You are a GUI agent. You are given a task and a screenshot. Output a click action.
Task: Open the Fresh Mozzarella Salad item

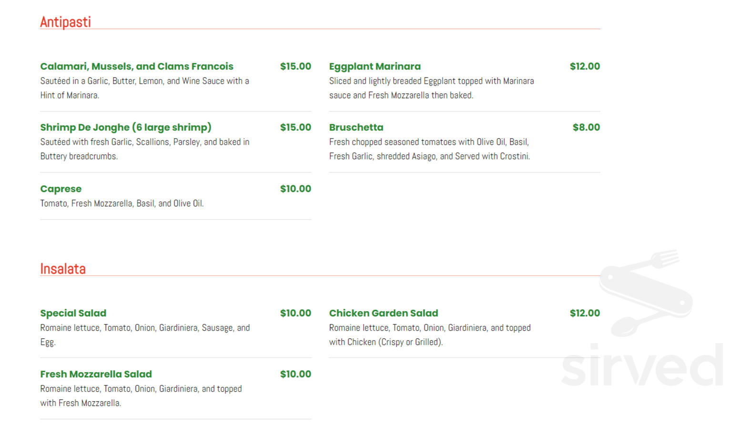pyautogui.click(x=96, y=374)
